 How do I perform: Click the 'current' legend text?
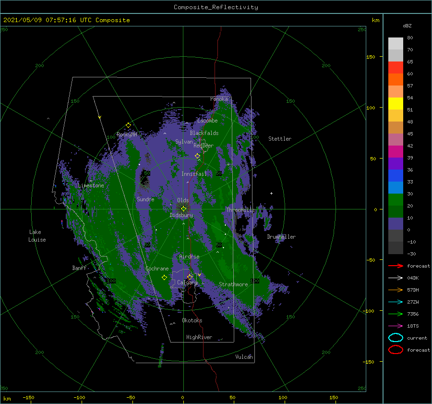(417, 338)
